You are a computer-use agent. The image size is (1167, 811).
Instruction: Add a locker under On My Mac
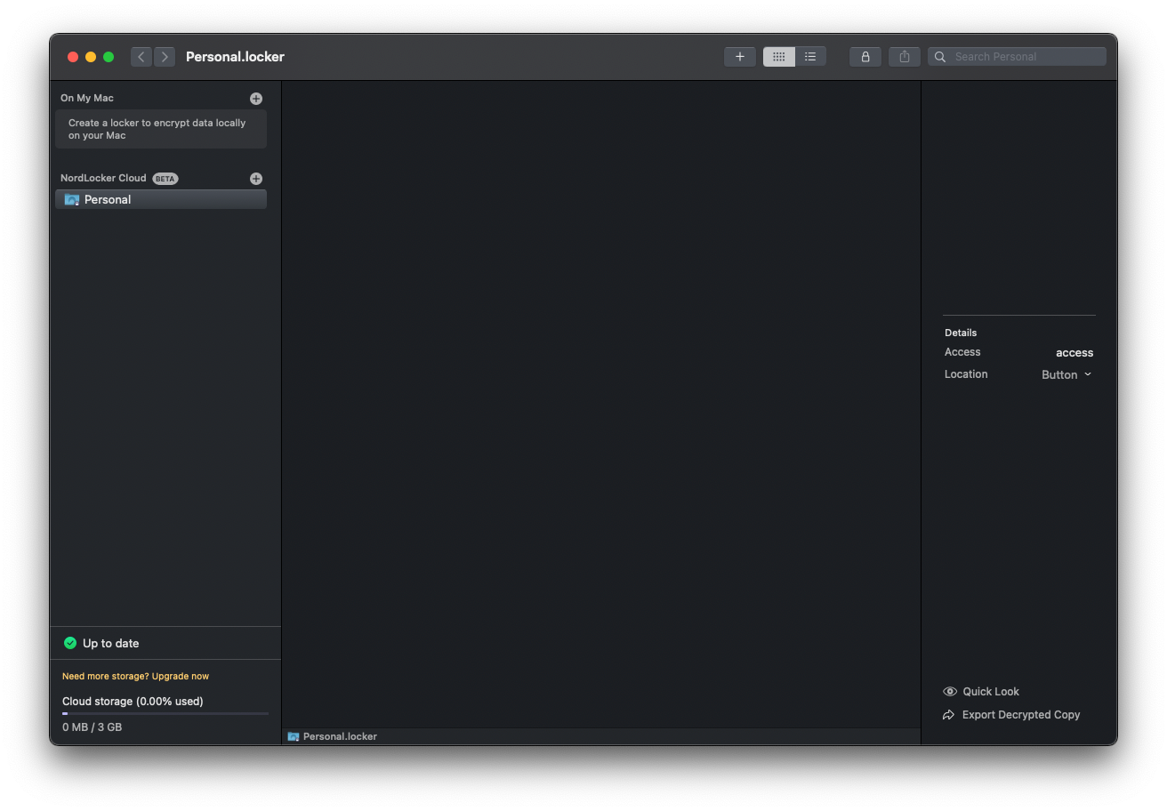tap(256, 99)
